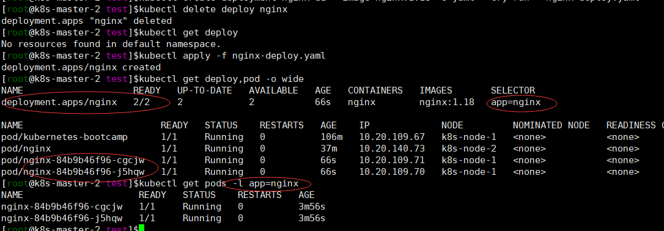Select the NOMINATED NODE column header

point(551,126)
